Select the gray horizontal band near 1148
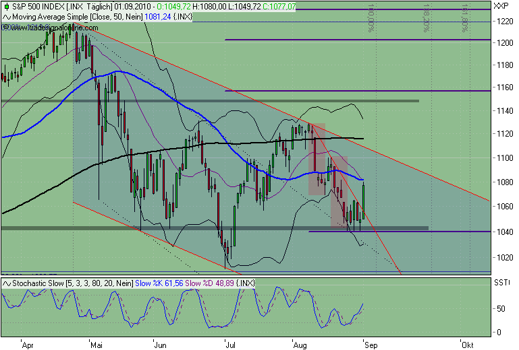Screen dimensions: 519x350 [x=210, y=101]
